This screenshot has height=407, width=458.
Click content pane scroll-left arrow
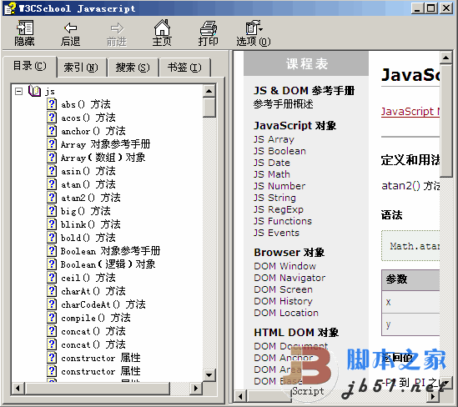click(x=241, y=396)
